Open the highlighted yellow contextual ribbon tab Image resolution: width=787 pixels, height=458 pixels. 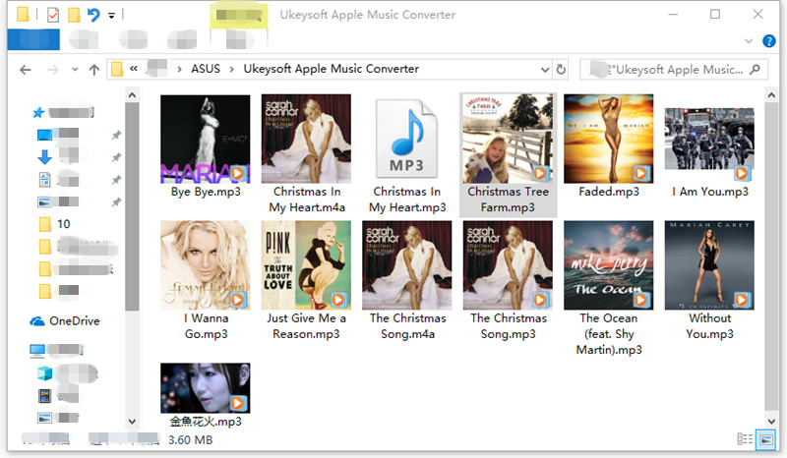tap(239, 16)
